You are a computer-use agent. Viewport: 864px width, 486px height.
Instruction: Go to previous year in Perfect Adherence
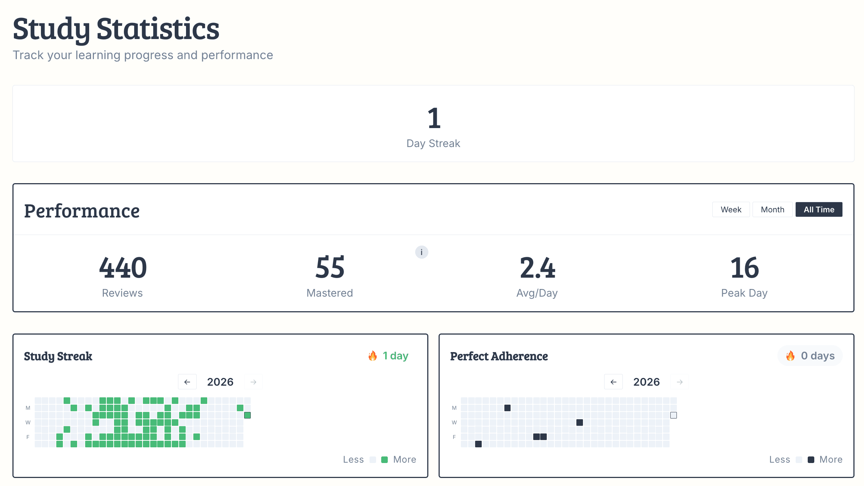[613, 382]
